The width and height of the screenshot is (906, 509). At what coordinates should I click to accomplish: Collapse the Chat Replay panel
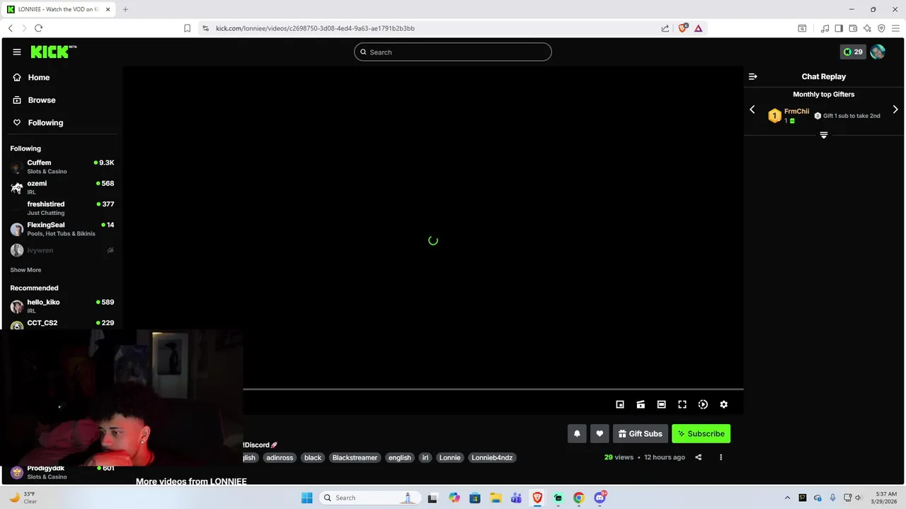tap(752, 76)
